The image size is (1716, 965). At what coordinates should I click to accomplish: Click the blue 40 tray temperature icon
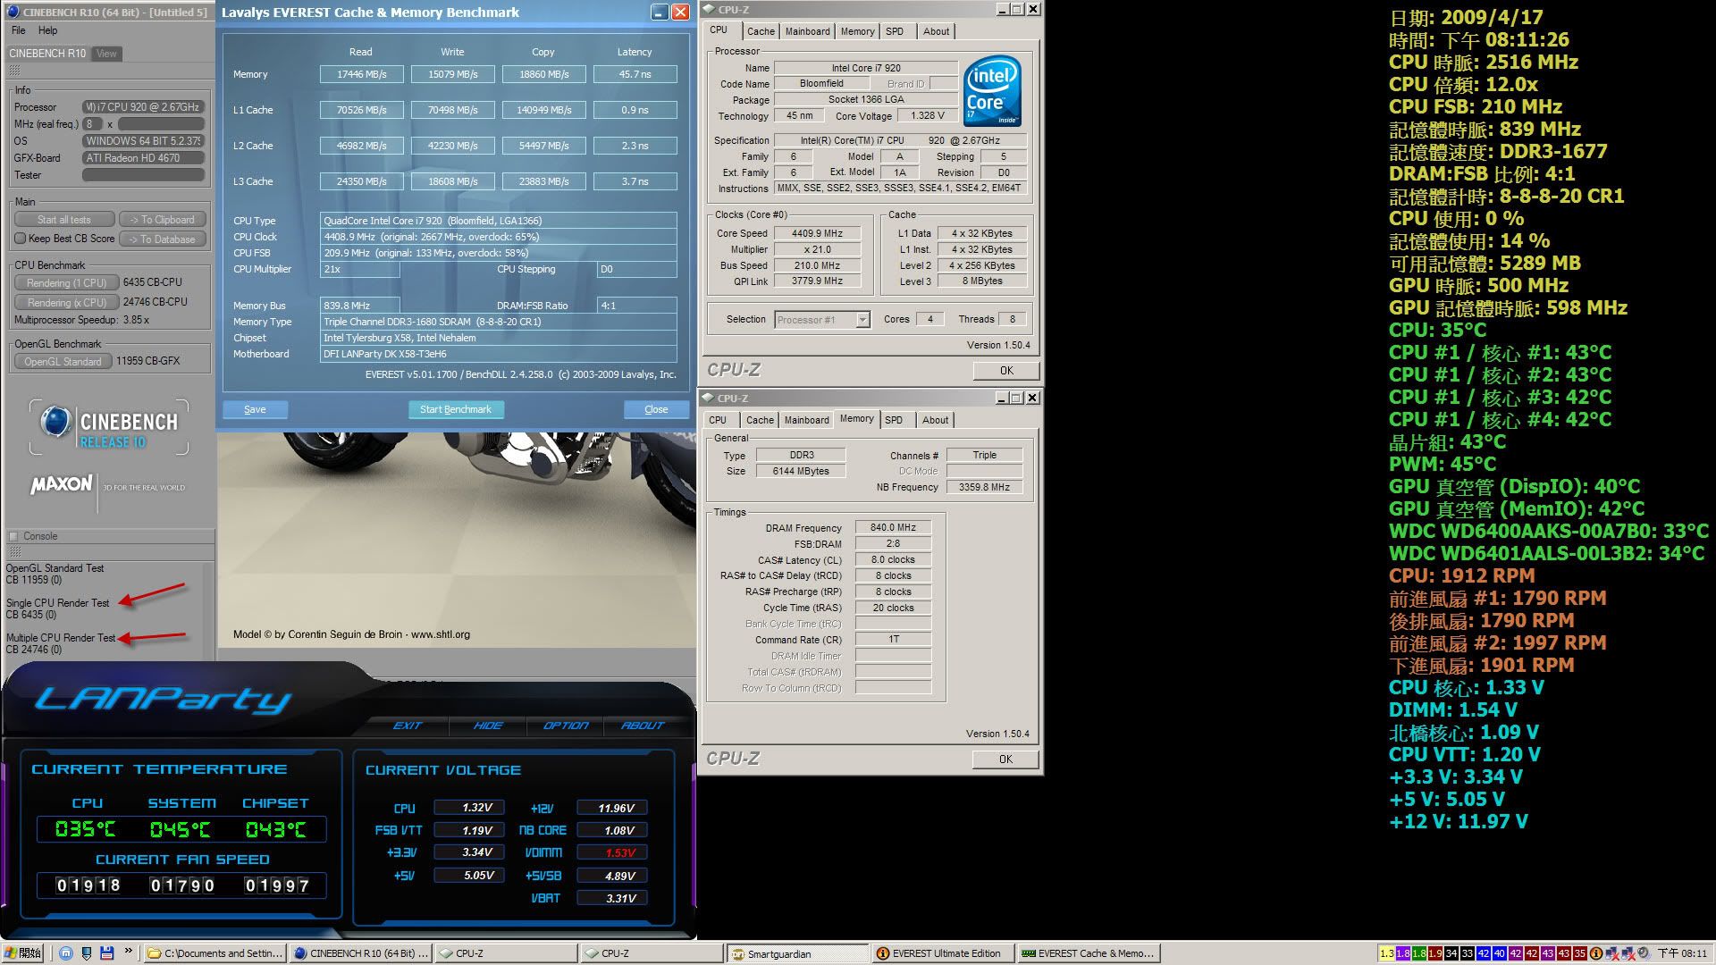[x=1500, y=953]
